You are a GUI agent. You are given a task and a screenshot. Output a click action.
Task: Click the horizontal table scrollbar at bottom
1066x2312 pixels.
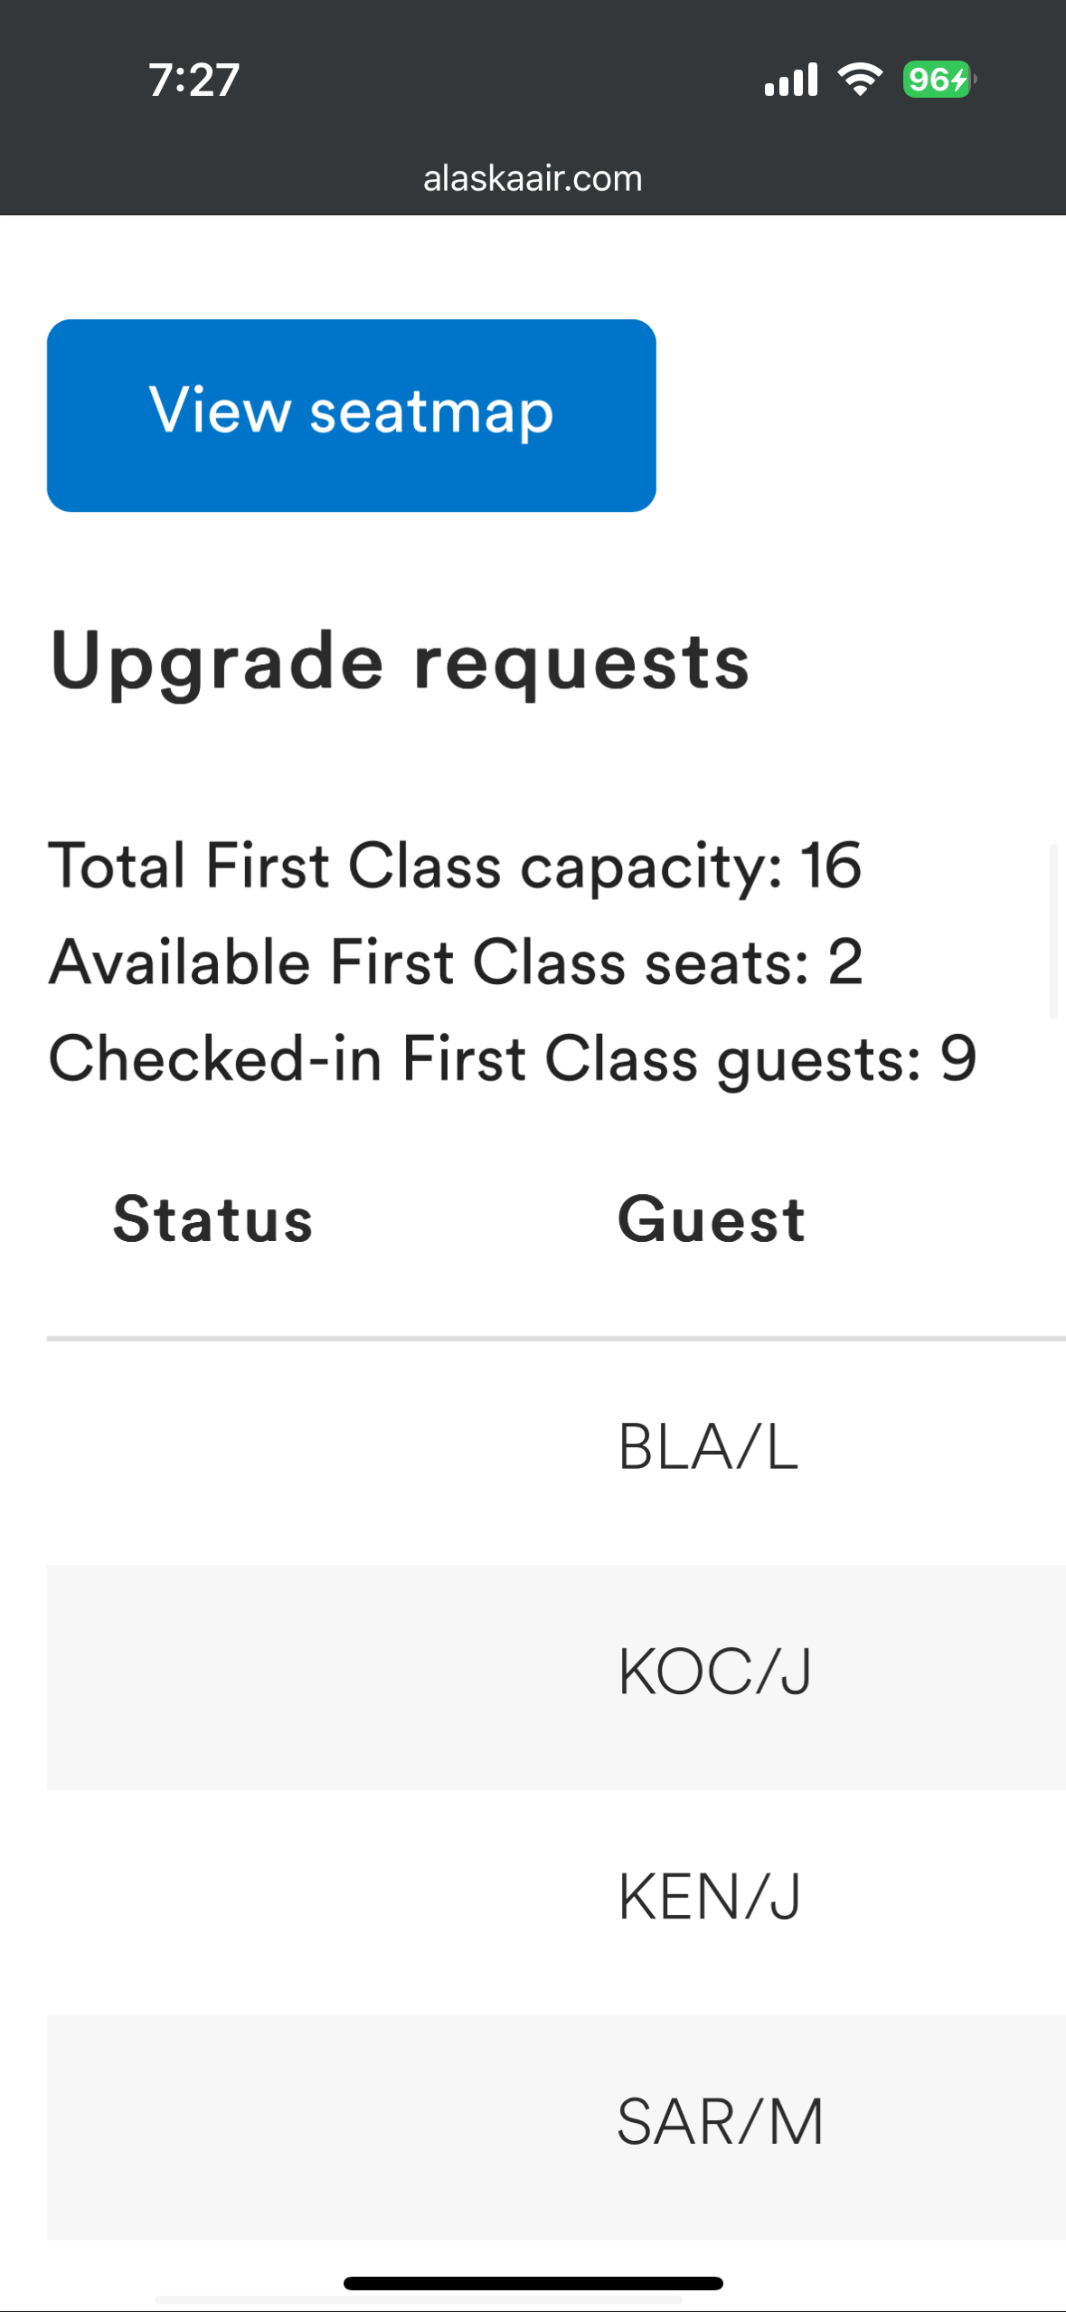(418, 2299)
